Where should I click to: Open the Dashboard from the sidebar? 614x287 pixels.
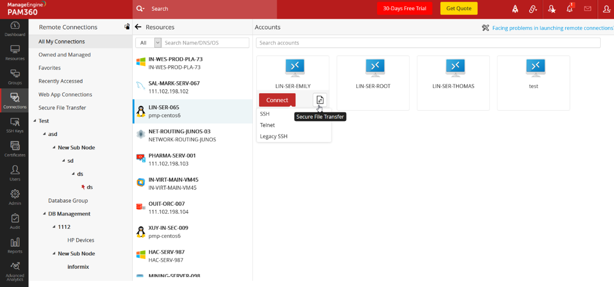pos(15,28)
